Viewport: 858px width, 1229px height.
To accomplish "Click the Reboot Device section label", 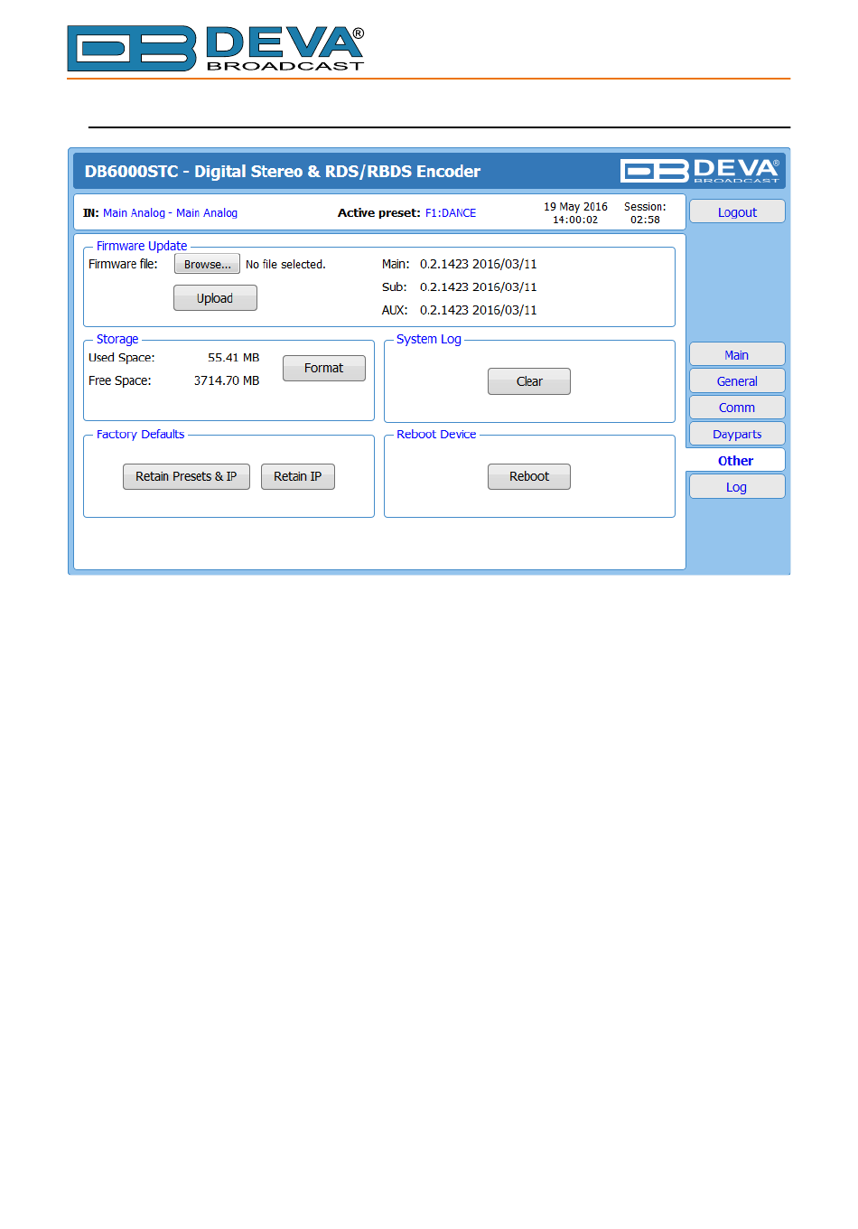I will (x=436, y=434).
